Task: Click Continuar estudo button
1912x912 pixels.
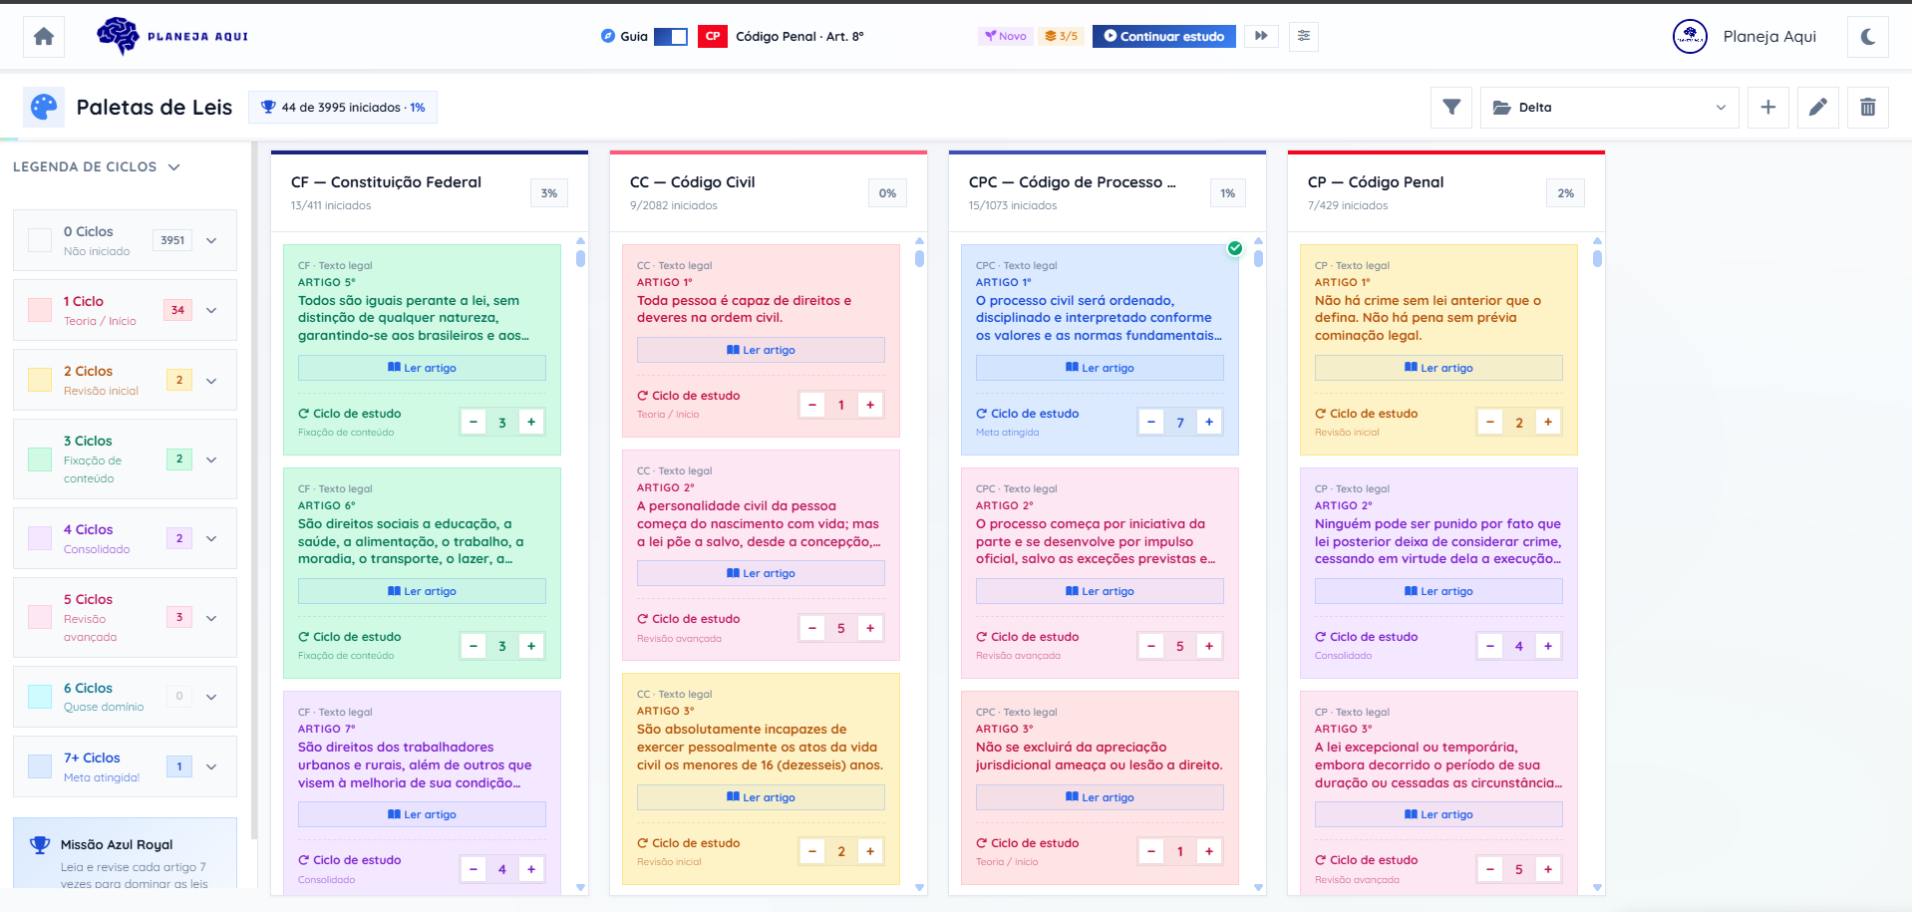Action: coord(1163,36)
